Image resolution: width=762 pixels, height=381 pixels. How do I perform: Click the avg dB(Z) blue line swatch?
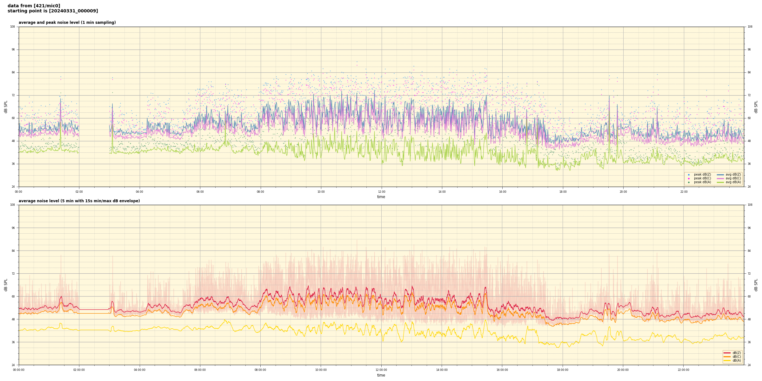(x=720, y=175)
